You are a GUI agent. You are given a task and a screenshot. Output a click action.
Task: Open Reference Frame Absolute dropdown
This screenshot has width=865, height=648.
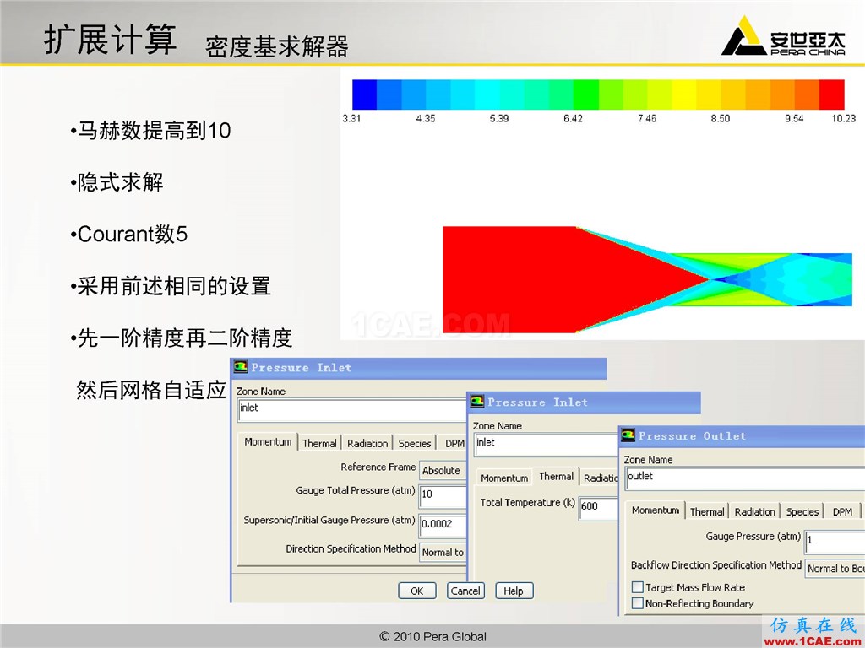(x=443, y=470)
